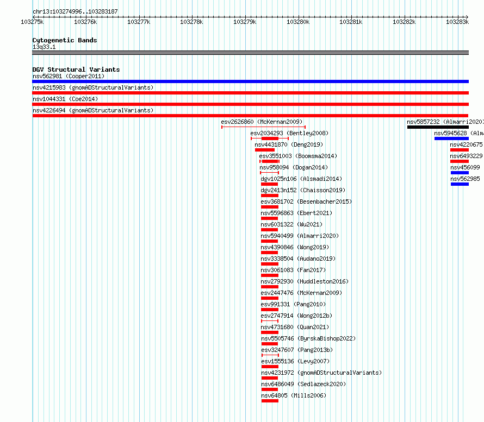The image size is (484, 422).
Task: Select nsv3061083 (Fan2017) label
Action: [293, 270]
